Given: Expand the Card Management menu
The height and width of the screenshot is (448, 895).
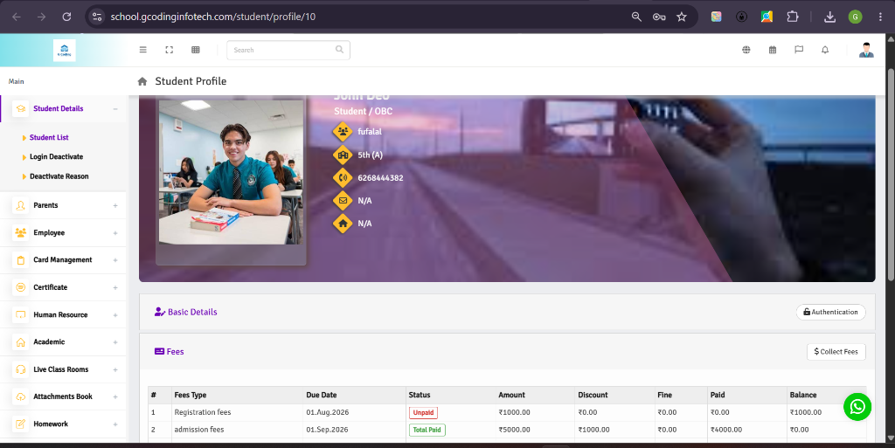Looking at the screenshot, I should (x=63, y=260).
